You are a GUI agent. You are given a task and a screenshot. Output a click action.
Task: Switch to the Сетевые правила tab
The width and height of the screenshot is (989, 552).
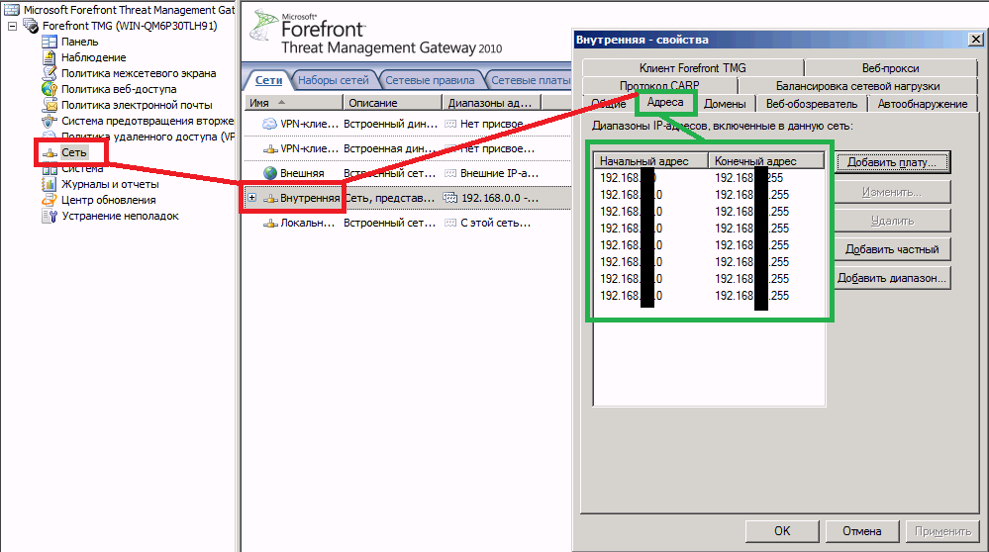(430, 80)
